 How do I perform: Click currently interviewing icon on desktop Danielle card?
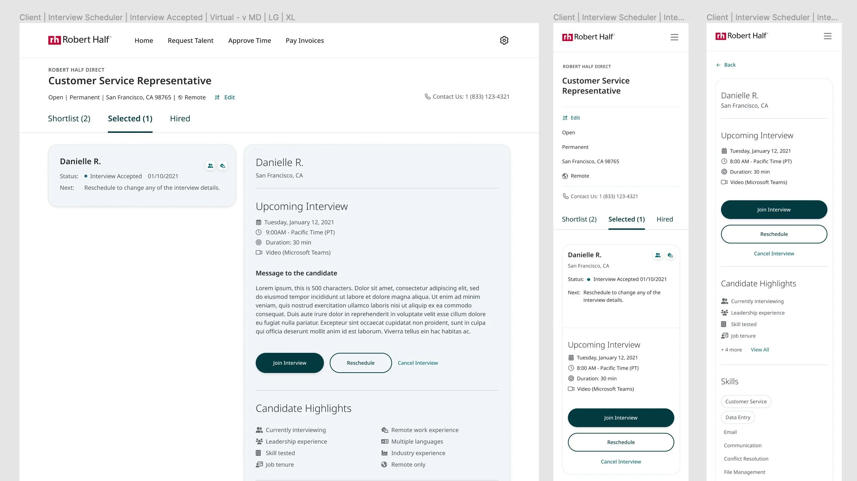click(210, 166)
